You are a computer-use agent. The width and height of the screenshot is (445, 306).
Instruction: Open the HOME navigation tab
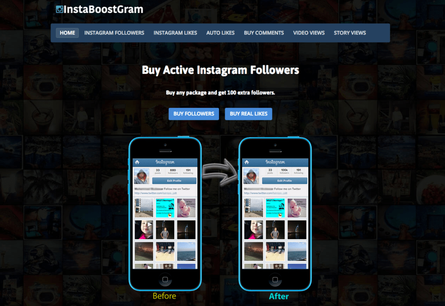67,33
